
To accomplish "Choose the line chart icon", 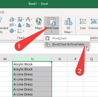I will tap(12, 25).
